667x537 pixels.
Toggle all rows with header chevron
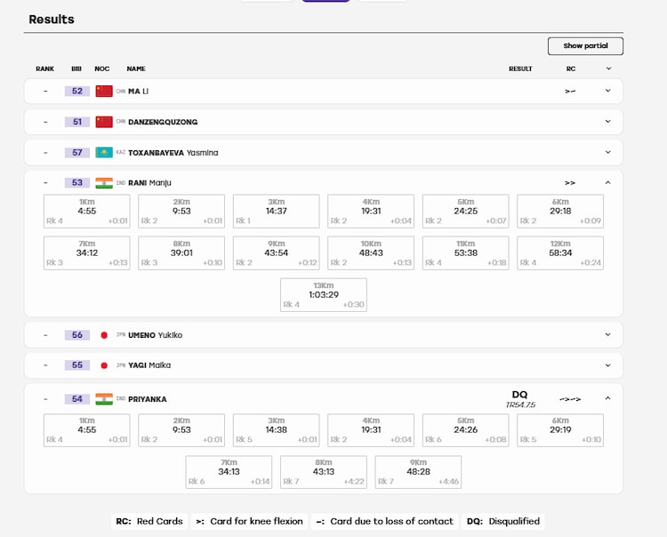click(608, 68)
